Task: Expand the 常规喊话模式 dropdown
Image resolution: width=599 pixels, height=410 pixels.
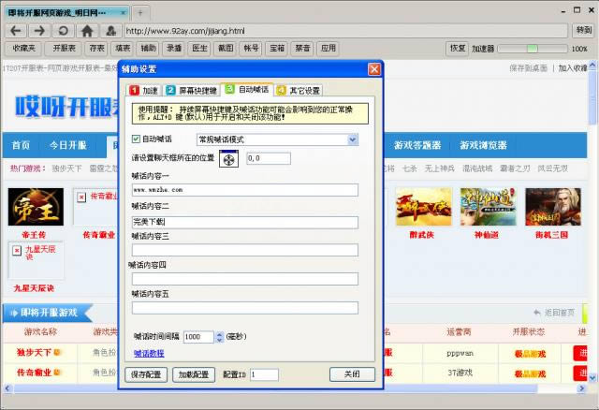Action: (x=352, y=139)
